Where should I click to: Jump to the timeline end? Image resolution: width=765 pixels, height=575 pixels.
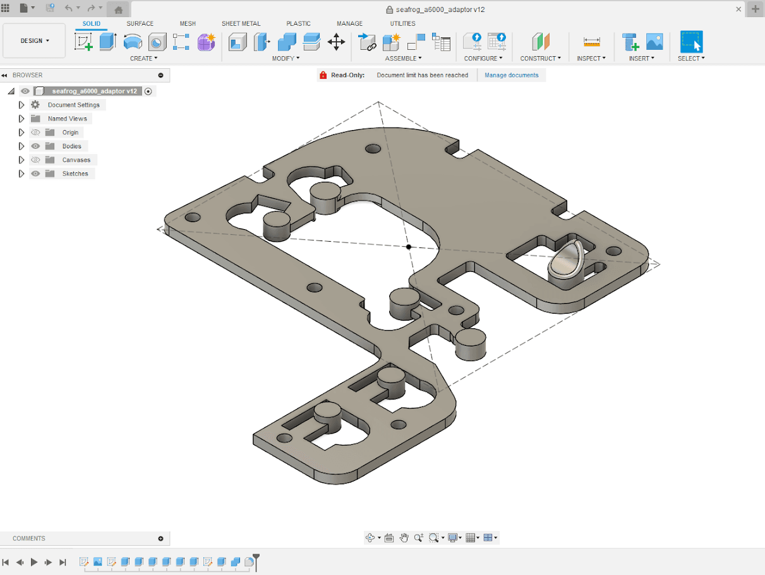point(63,562)
